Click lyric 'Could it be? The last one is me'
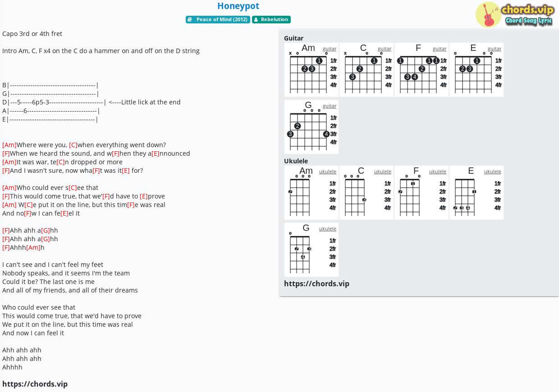The width and height of the screenshot is (559, 392). (x=48, y=282)
